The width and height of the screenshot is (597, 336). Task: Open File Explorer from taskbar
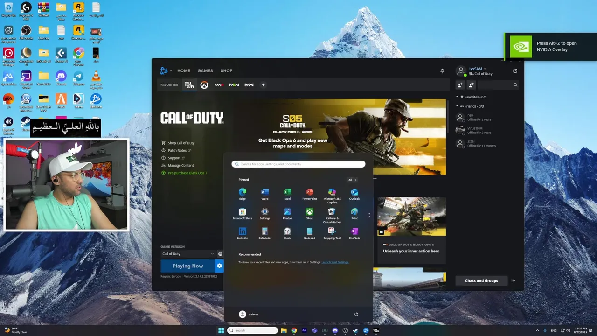(284, 330)
